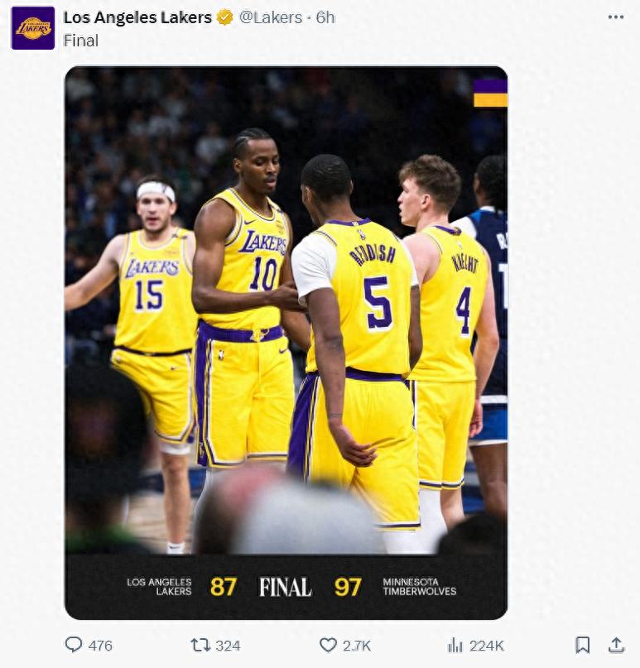Bookmark this post
This screenshot has height=668, width=640.
click(x=583, y=645)
